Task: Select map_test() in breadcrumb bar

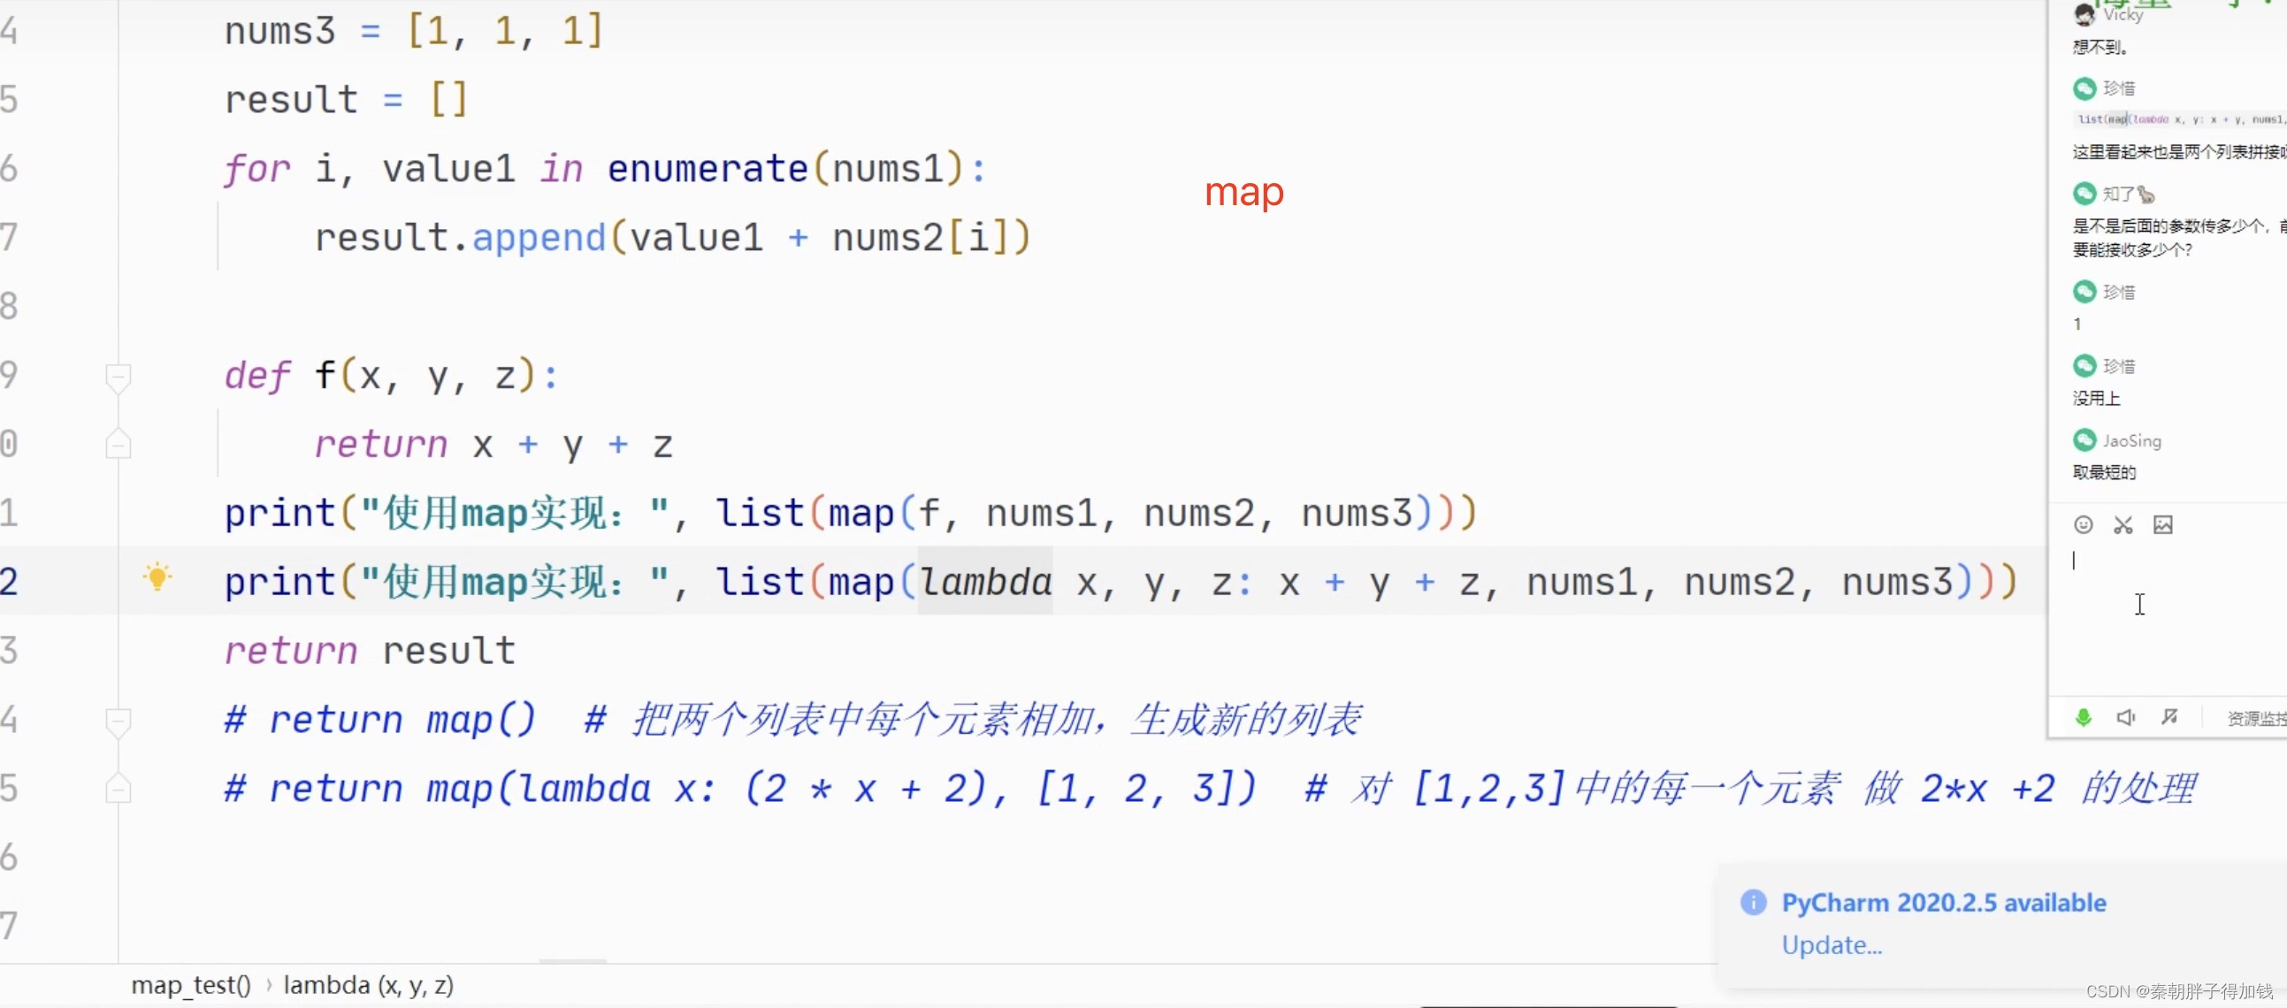Action: click(191, 985)
